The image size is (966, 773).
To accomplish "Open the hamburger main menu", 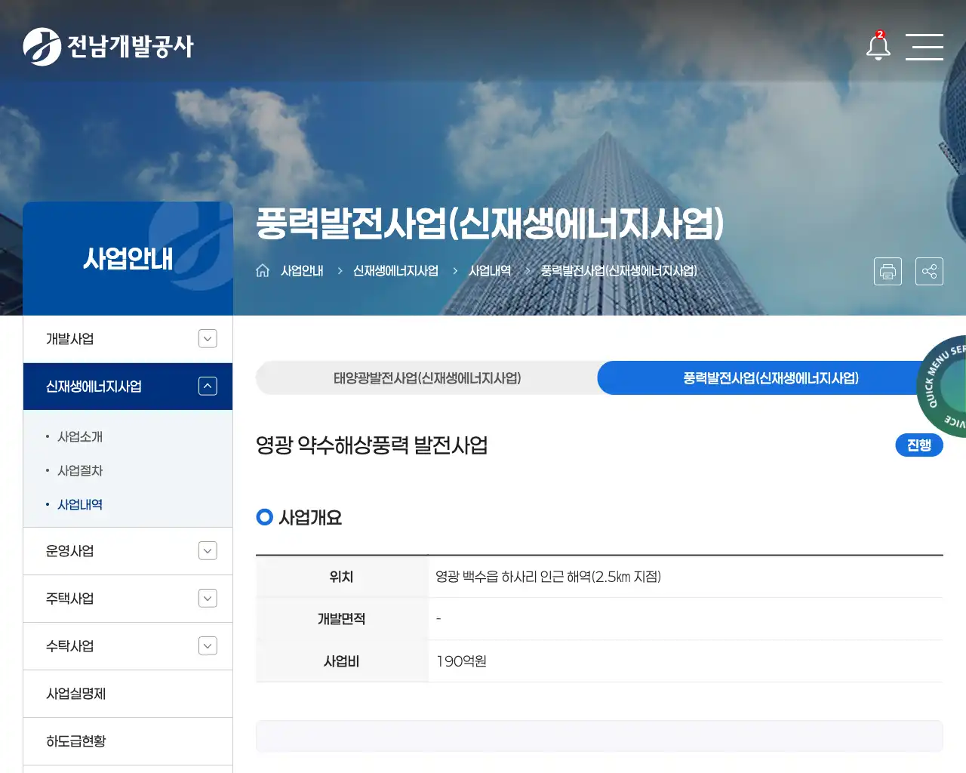I will tap(924, 47).
